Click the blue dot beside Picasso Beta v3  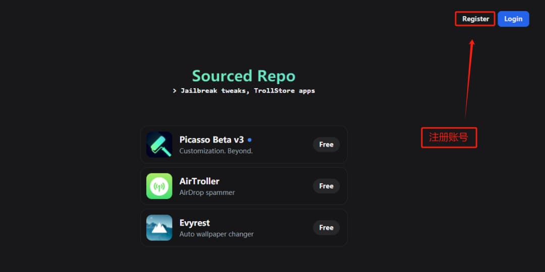[x=250, y=140]
